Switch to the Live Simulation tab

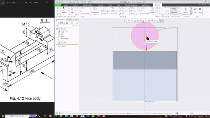click(88, 5)
